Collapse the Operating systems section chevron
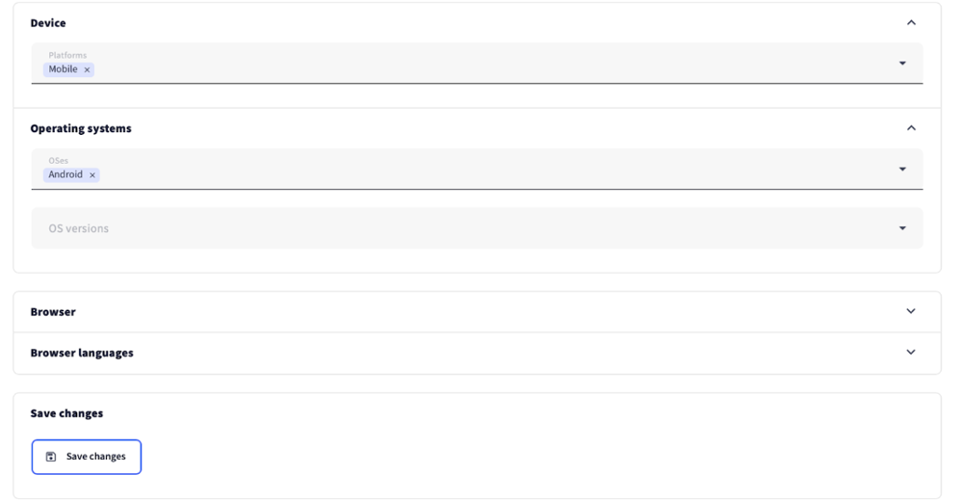Screen dimensions: 963x500 coord(911,128)
